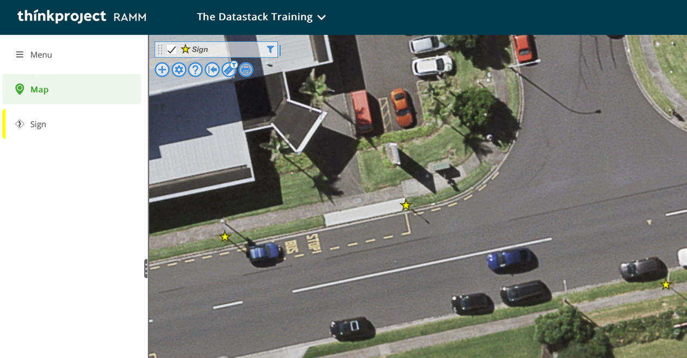Image resolution: width=687 pixels, height=358 pixels.
Task: Click the sidebar splitter handle
Action: [x=146, y=268]
